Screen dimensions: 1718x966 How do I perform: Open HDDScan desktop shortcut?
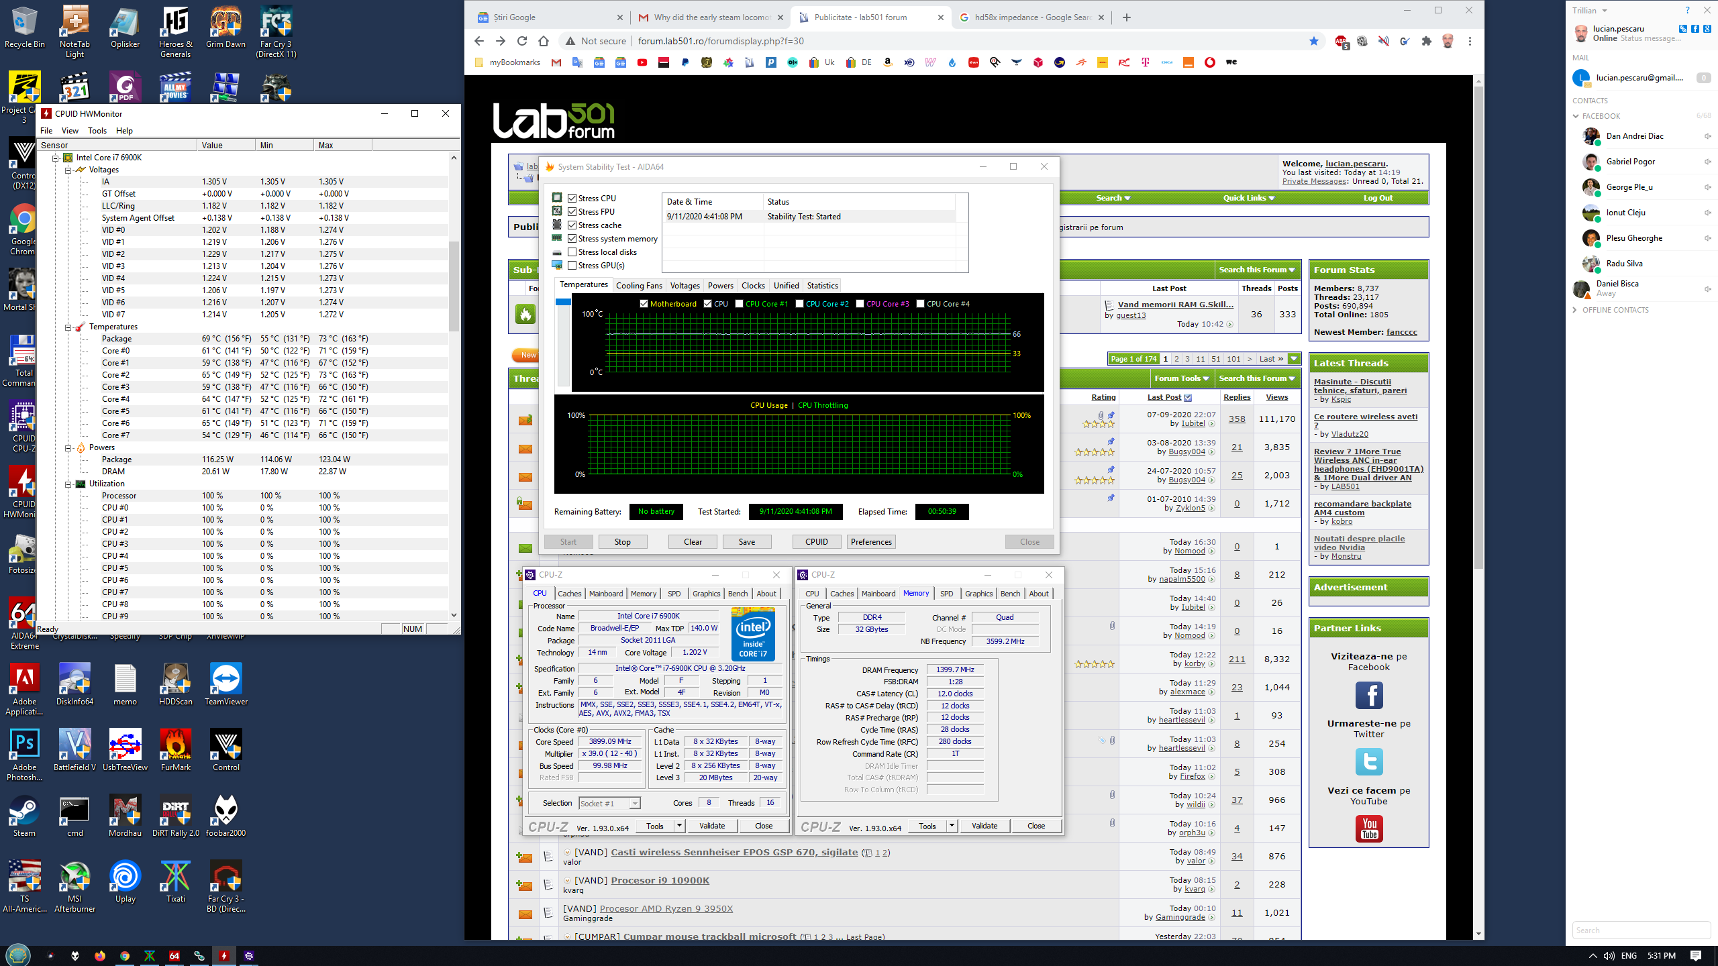tap(176, 684)
